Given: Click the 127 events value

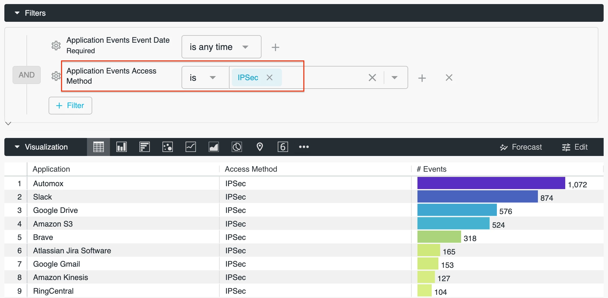Looking at the screenshot, I should [444, 279].
